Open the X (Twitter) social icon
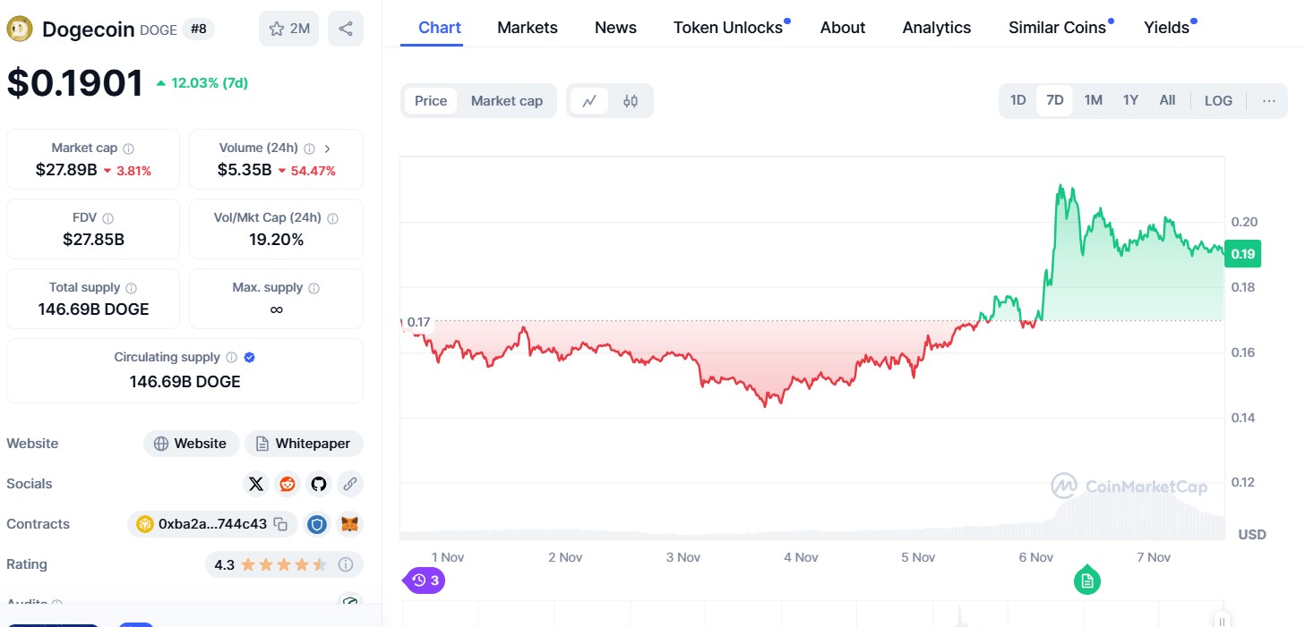 coord(256,484)
